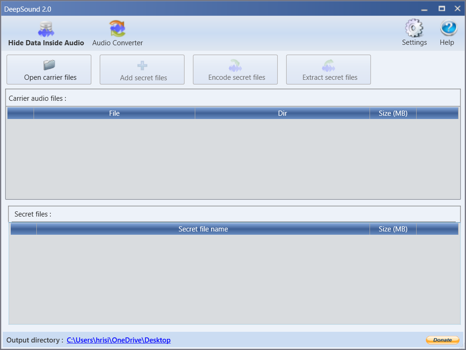Click the yellow Donate button
The image size is (466, 350).
[x=442, y=340]
